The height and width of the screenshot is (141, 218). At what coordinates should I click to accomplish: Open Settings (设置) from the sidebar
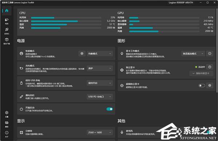[7, 114]
